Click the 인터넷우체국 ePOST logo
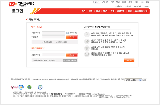 pos(21,4)
